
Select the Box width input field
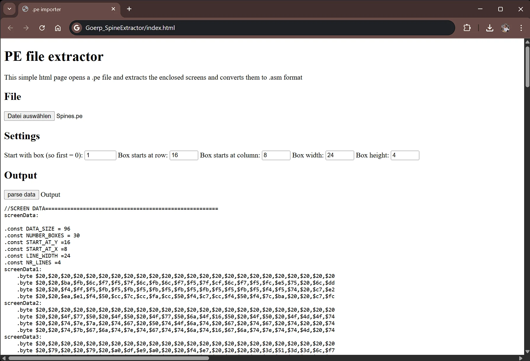[x=339, y=155]
